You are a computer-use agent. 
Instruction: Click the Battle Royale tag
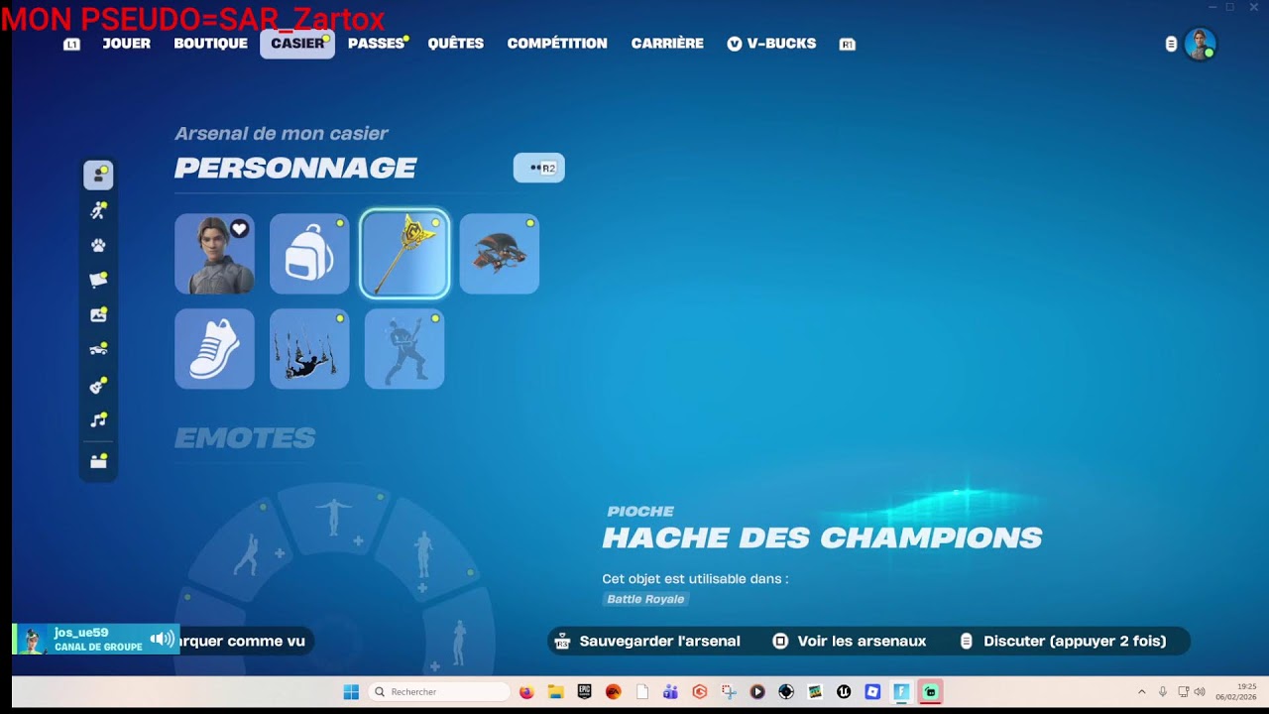tap(645, 599)
